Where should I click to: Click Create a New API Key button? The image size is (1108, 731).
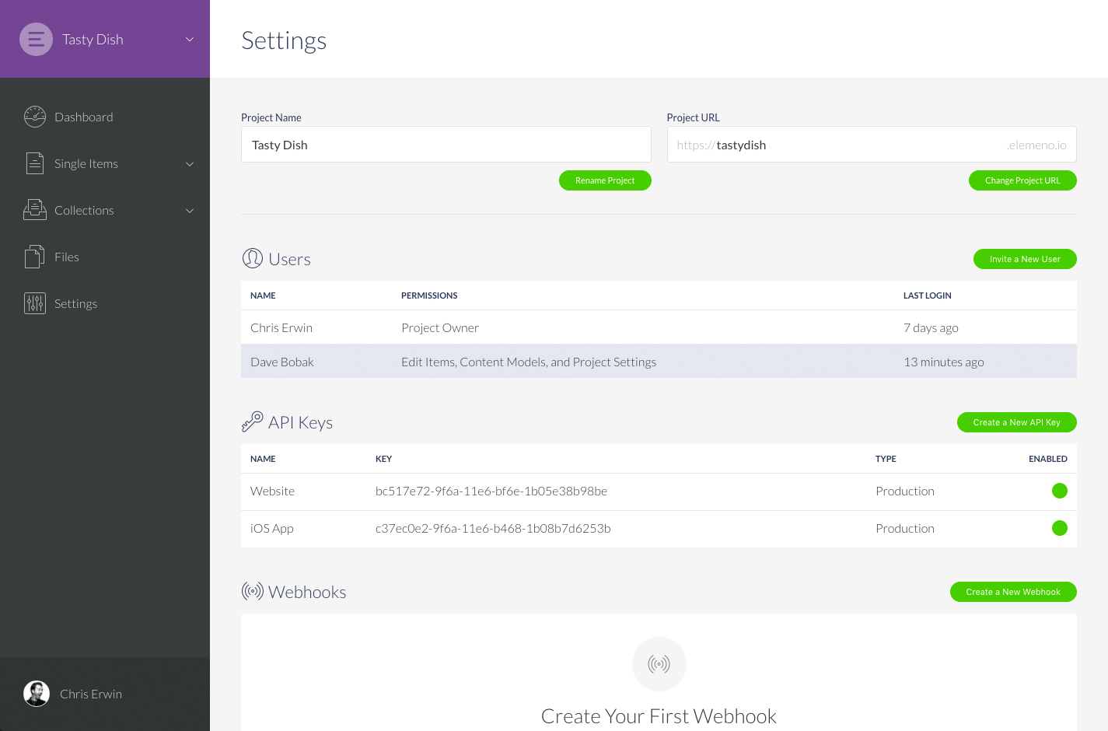[1017, 422]
